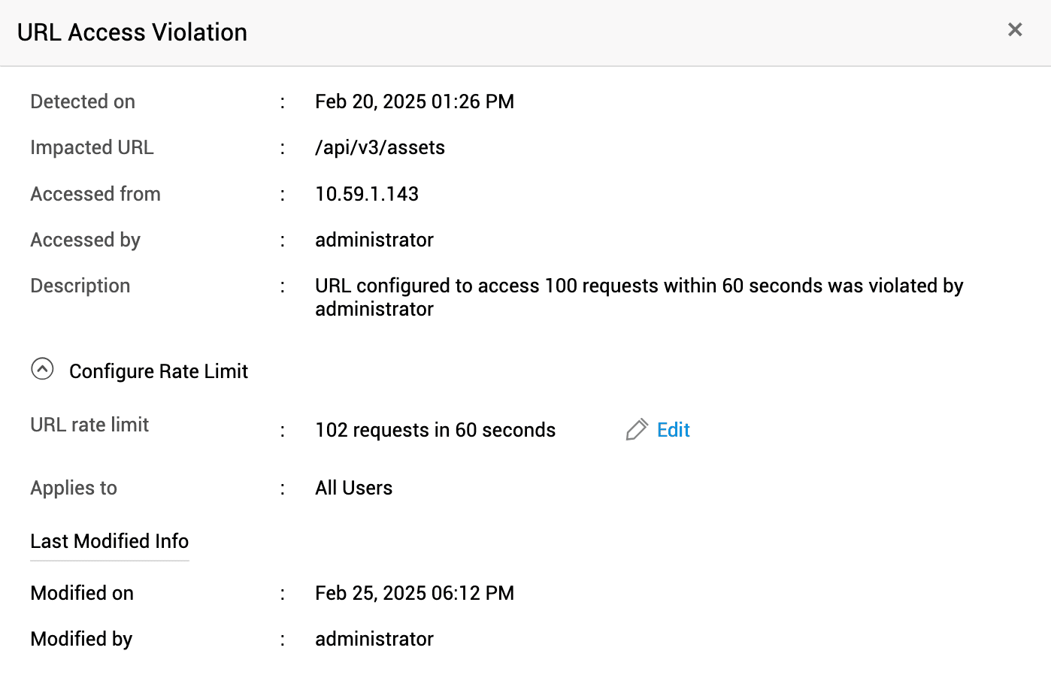Click the pencil edit icon
1051x693 pixels.
click(x=637, y=430)
